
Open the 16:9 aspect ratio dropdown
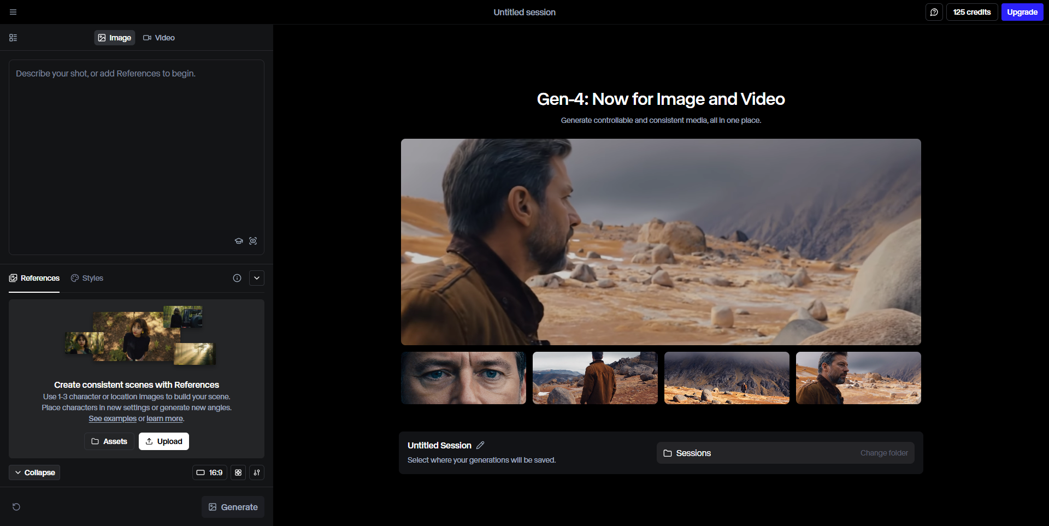click(209, 472)
